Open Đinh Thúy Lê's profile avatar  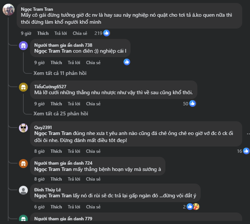[x=23, y=191]
